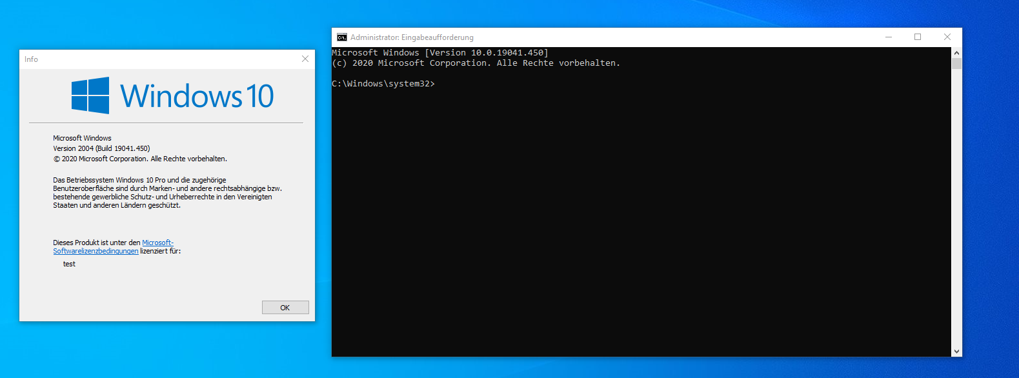Open the Microsoft-Softwarelizenzbedingungen link

point(114,247)
